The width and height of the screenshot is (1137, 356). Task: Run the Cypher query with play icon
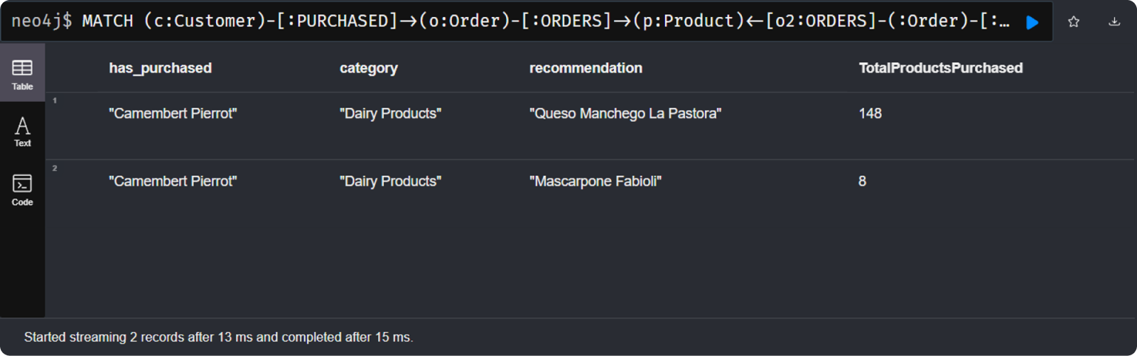coord(1033,23)
